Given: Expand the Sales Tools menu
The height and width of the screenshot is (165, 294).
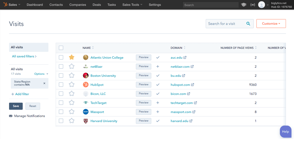Looking at the screenshot, I should (x=132, y=5).
